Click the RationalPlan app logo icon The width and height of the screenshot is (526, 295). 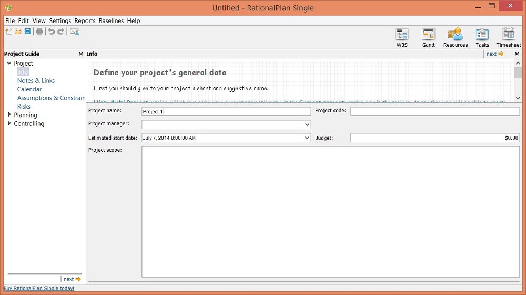9,8
